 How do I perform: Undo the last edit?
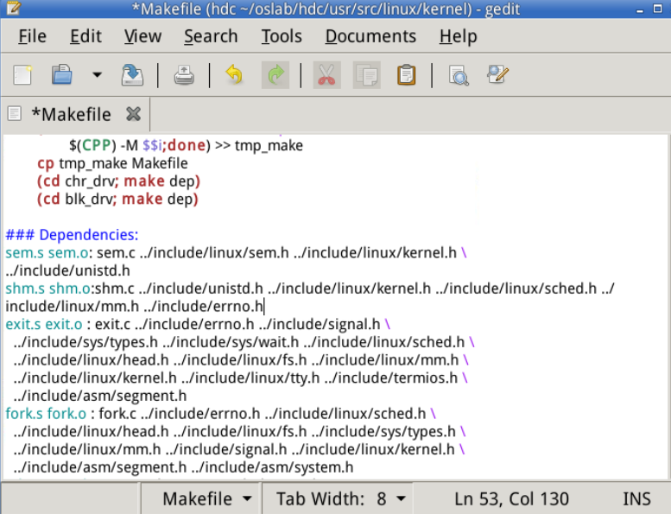(x=234, y=75)
